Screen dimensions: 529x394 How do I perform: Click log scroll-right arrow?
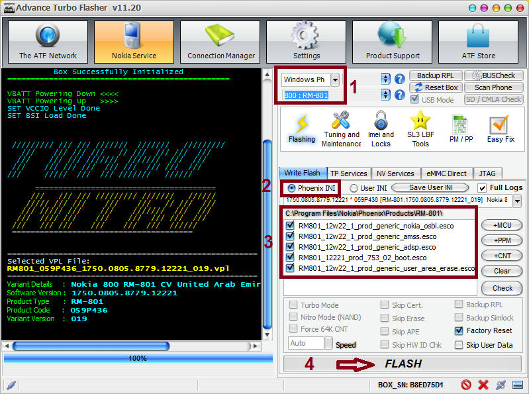click(256, 346)
